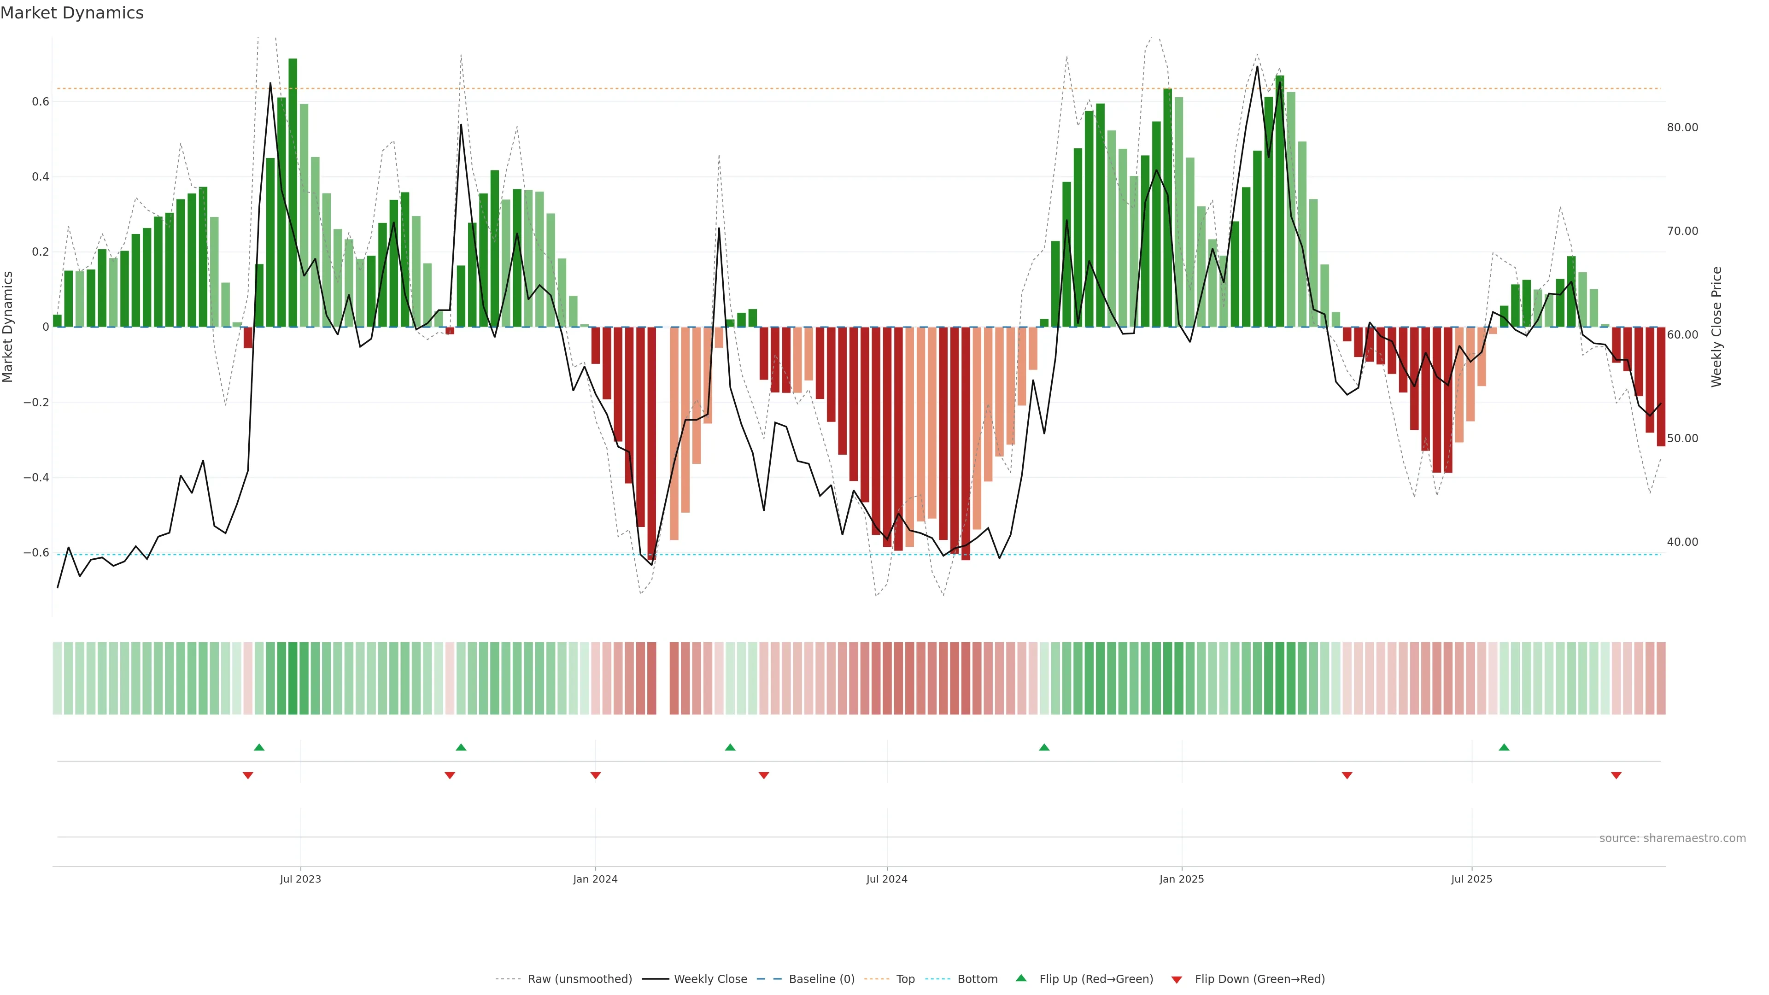Click the Flip Up marker before Jul 2023
This screenshot has height=995, width=1769.
click(259, 747)
